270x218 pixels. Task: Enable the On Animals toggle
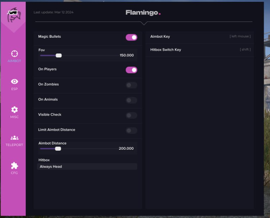tap(131, 100)
